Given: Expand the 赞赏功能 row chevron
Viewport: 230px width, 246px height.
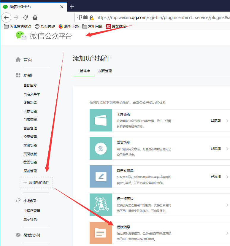Looking at the screenshot, I should [227, 149].
